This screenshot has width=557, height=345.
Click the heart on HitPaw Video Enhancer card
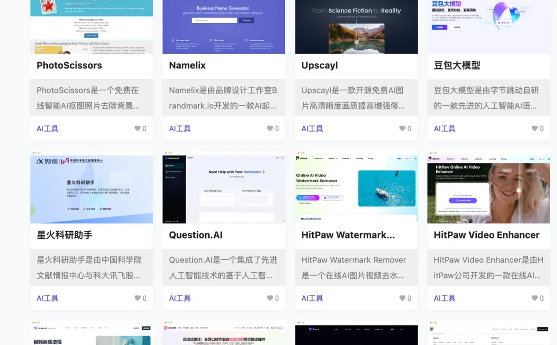[x=533, y=298]
